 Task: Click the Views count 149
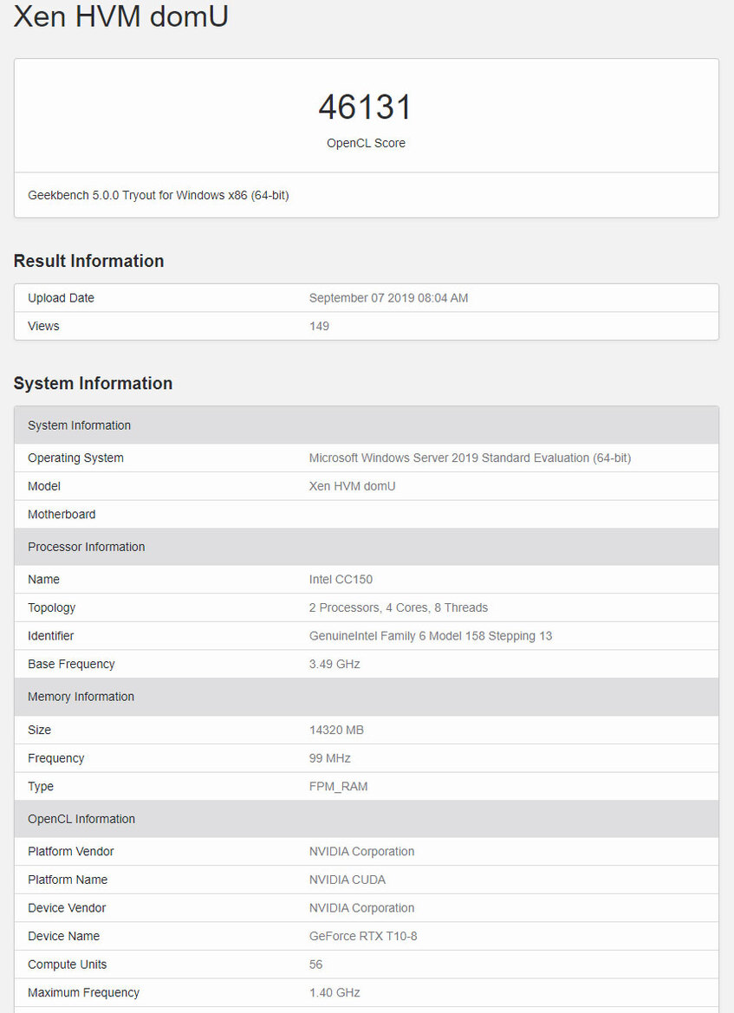[319, 326]
